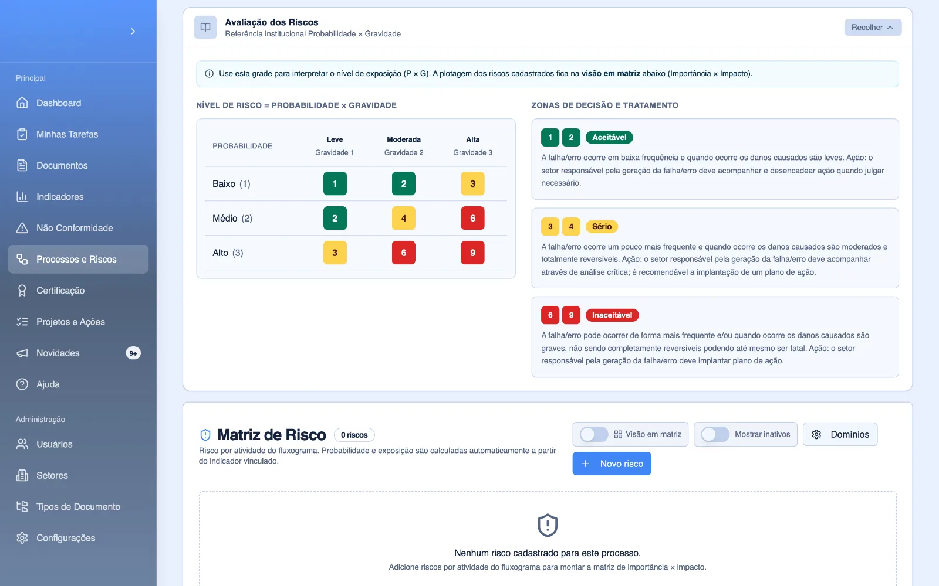Viewport: 939px width, 586px height.
Task: Select Processos e Riscos menu item
Action: [x=78, y=259]
